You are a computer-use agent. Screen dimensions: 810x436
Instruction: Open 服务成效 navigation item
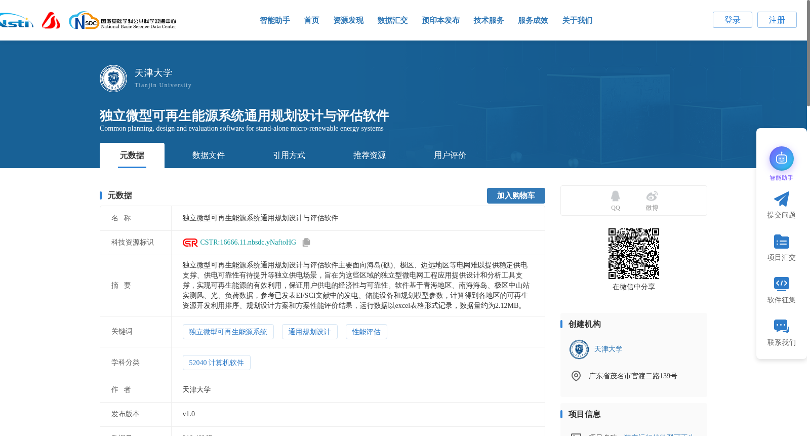point(533,20)
